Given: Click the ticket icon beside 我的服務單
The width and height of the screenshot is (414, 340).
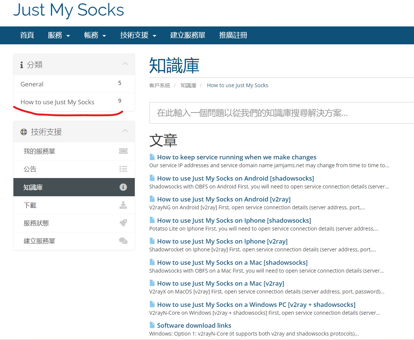Looking at the screenshot, I should 123,151.
